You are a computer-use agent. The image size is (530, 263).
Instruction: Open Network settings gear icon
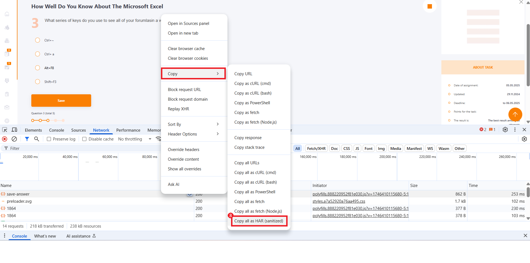(x=524, y=139)
